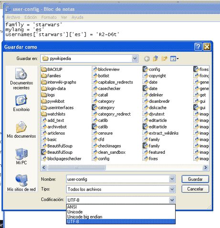Expand the Guardar en folder dropdown
This screenshot has height=228, width=220.
pyautogui.click(x=135, y=59)
